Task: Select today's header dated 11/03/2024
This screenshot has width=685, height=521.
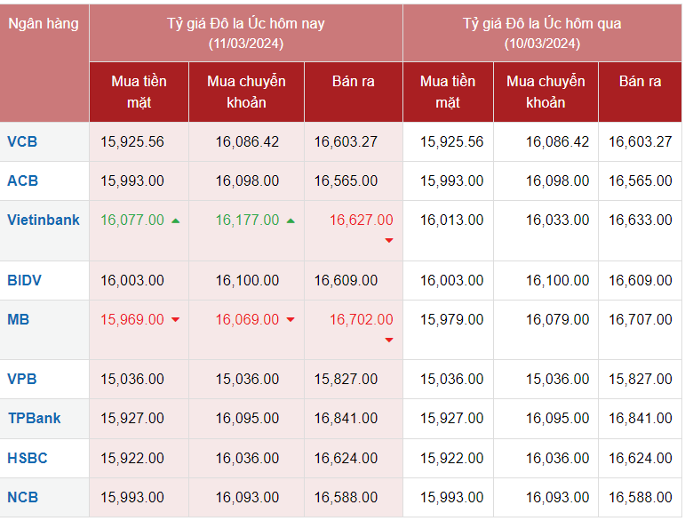Action: pos(245,33)
